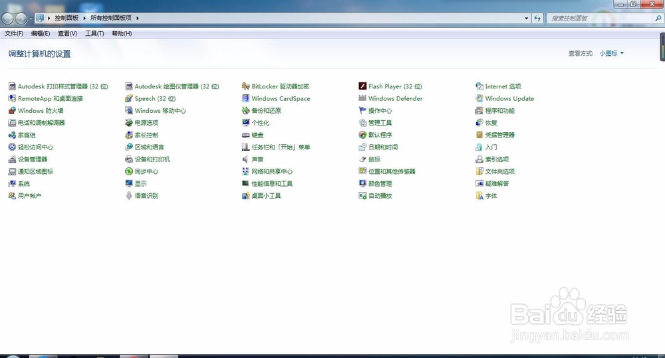Open the 任务栏和「开始」菜单 link

pos(281,147)
